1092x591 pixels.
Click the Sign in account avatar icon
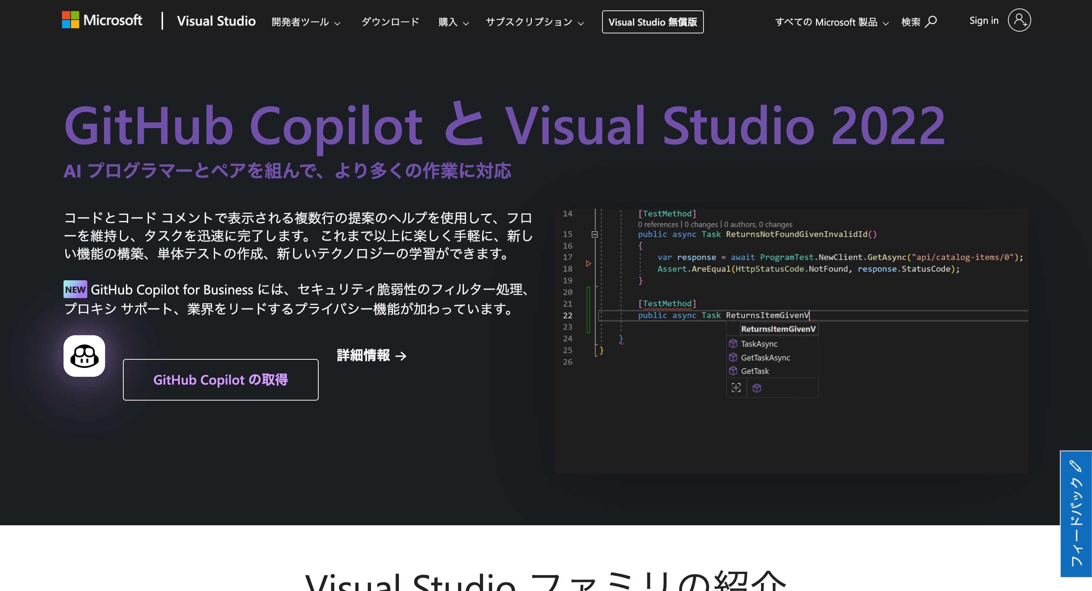[1019, 20]
